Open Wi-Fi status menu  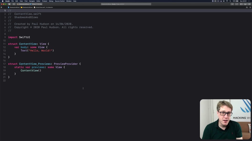[x=227, y=1]
